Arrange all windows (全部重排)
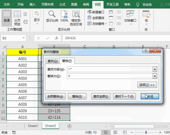Viewport: 170px width, 135px height. point(96,18)
